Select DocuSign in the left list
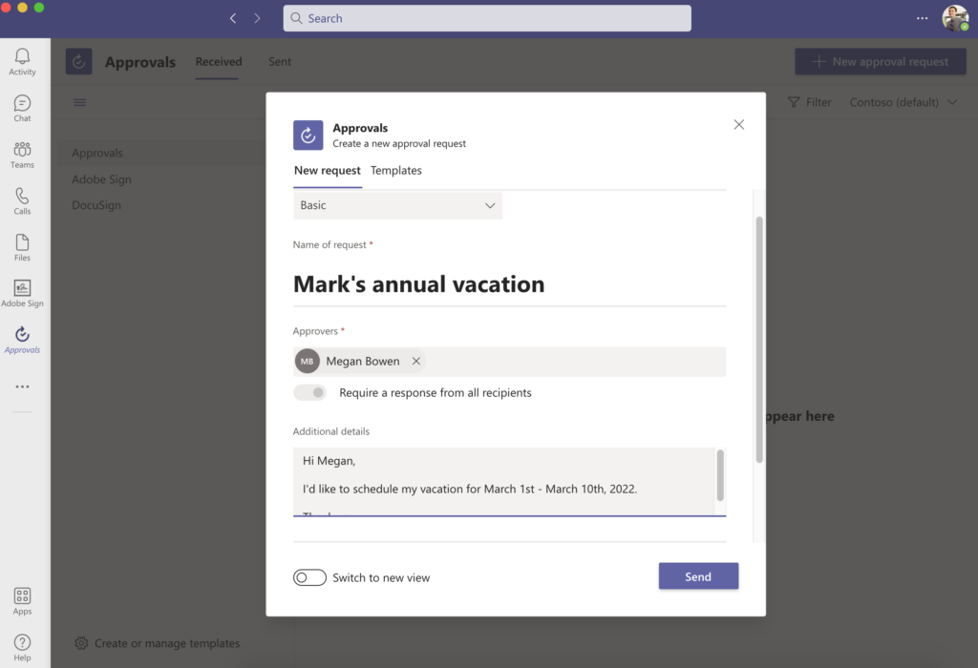Screen dimensions: 978x668 coord(96,205)
